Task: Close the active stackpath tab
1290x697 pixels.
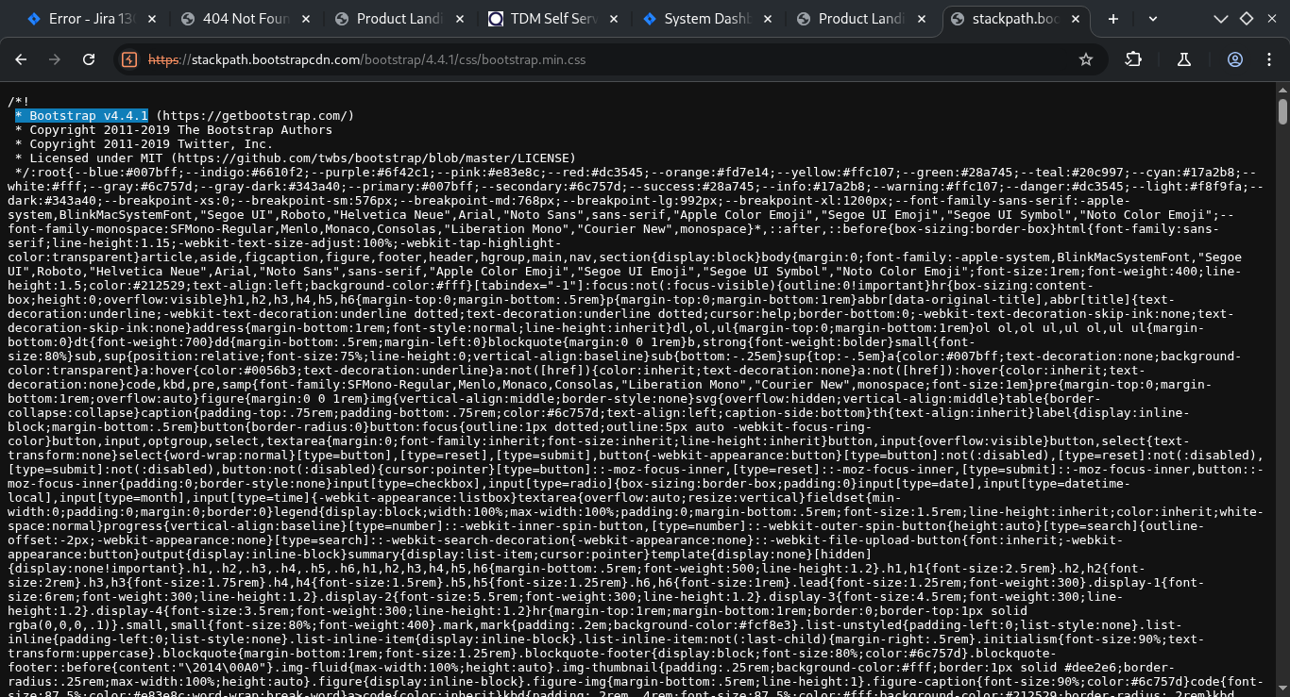Action: click(x=1075, y=19)
